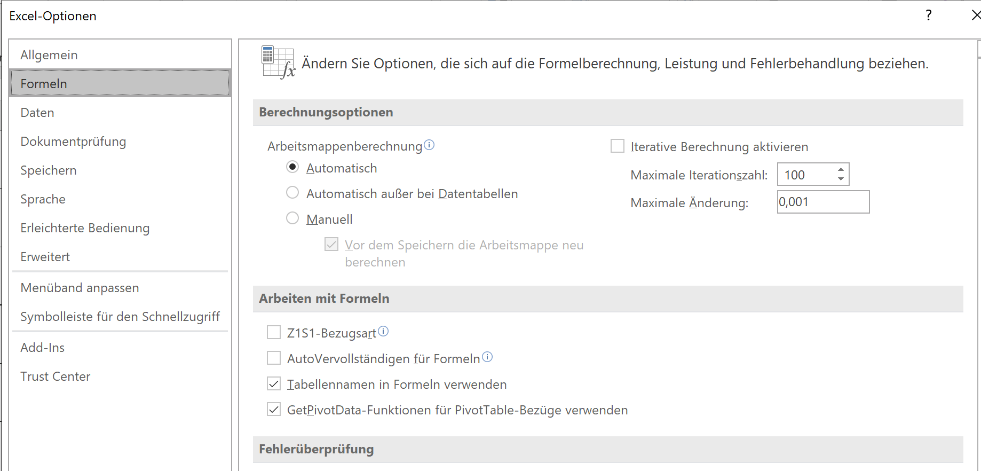Open the Trust Center category
981x471 pixels.
[120, 376]
